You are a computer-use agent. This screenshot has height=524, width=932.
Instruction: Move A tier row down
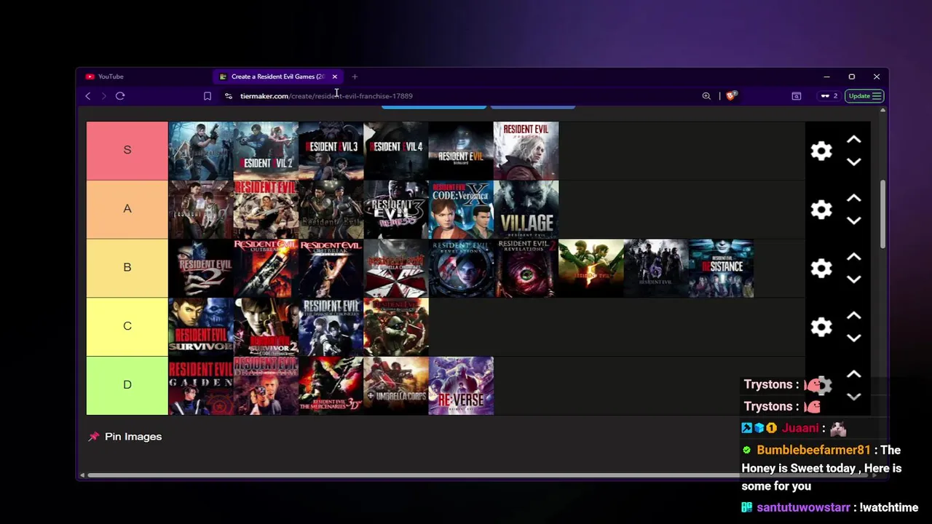854,221
